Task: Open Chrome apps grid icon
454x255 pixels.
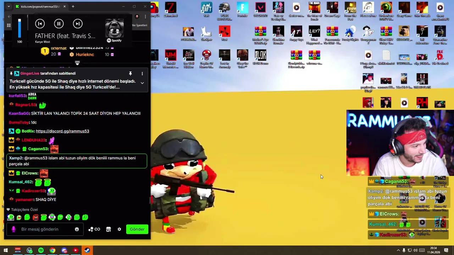Action: pyautogui.click(x=9, y=25)
